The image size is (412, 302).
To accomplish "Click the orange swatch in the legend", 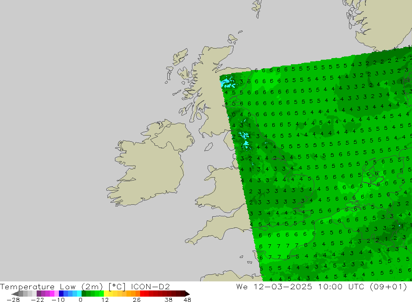I will coord(133,294).
